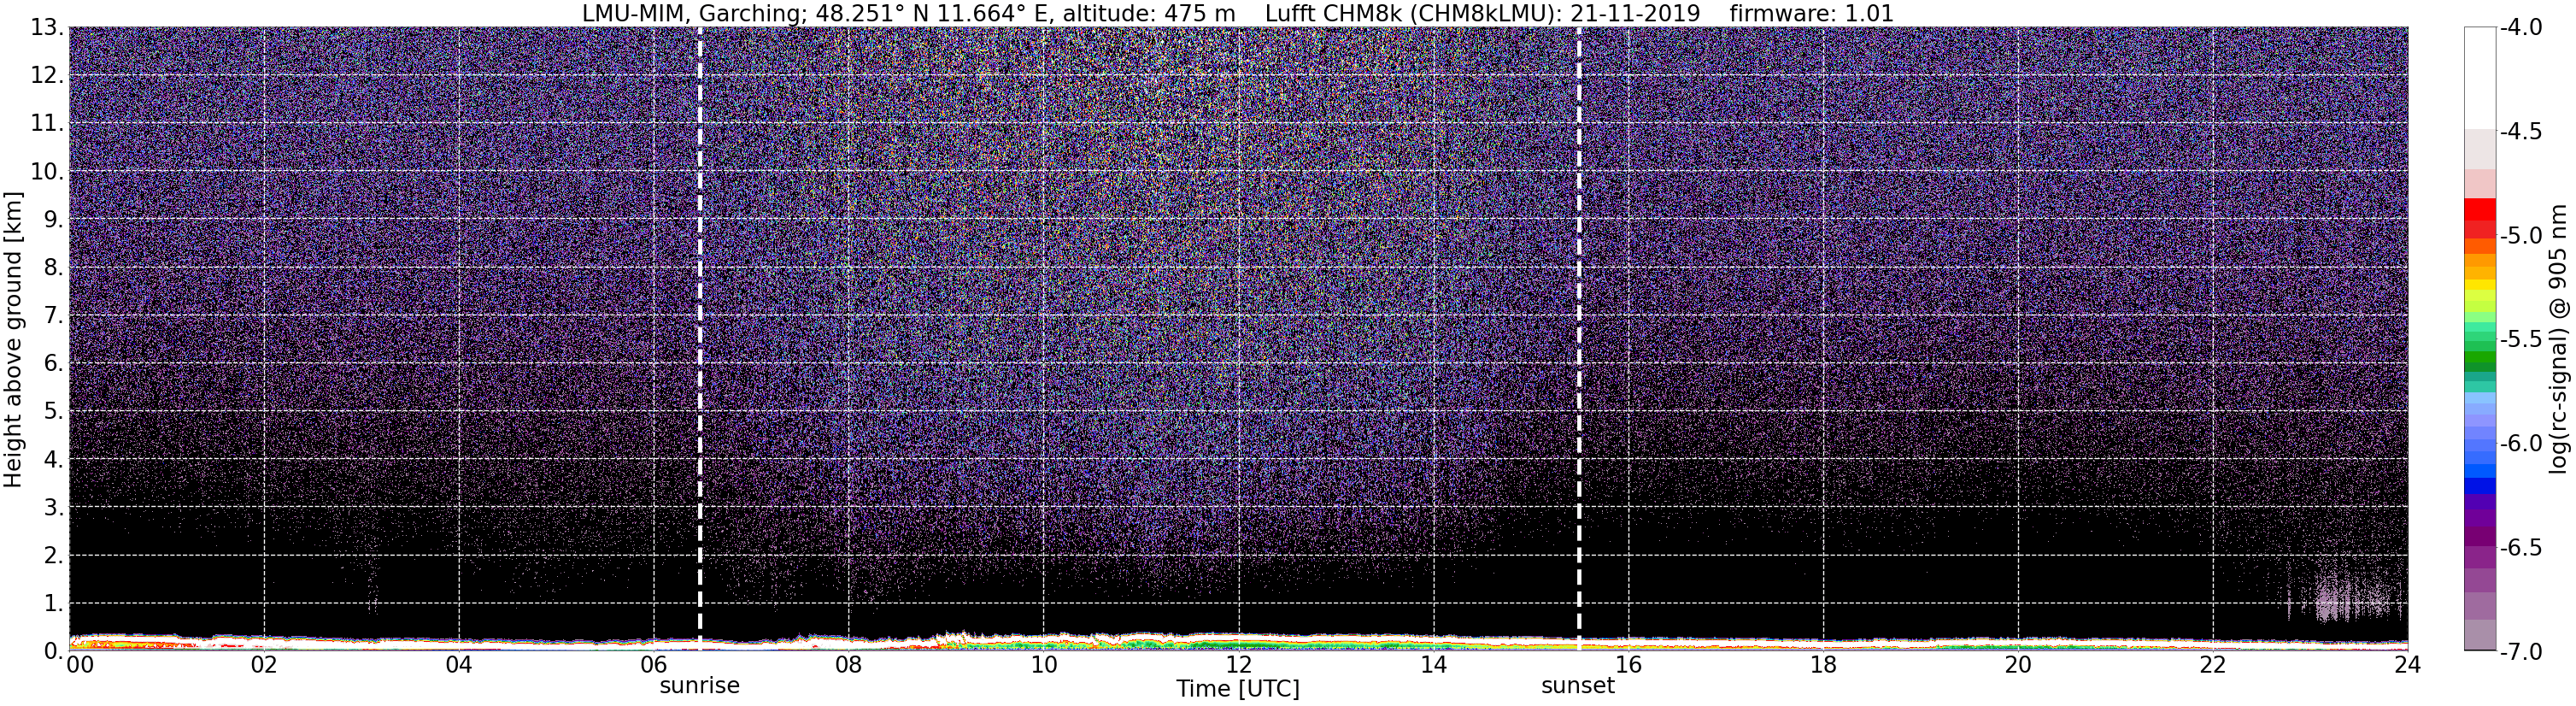Click the y-axis tick label '7.'
The width and height of the screenshot is (2576, 706).
(x=54, y=316)
